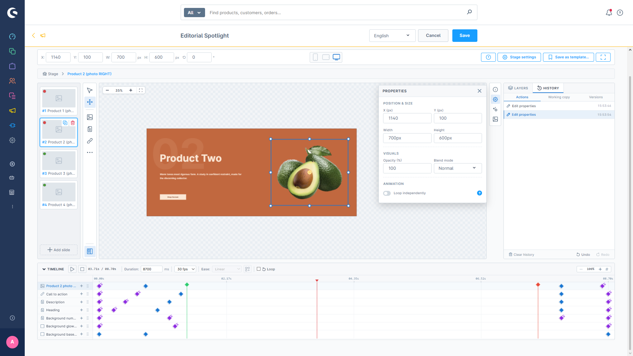The width and height of the screenshot is (633, 356).
Task: Open the image side panel
Action: 495,119
